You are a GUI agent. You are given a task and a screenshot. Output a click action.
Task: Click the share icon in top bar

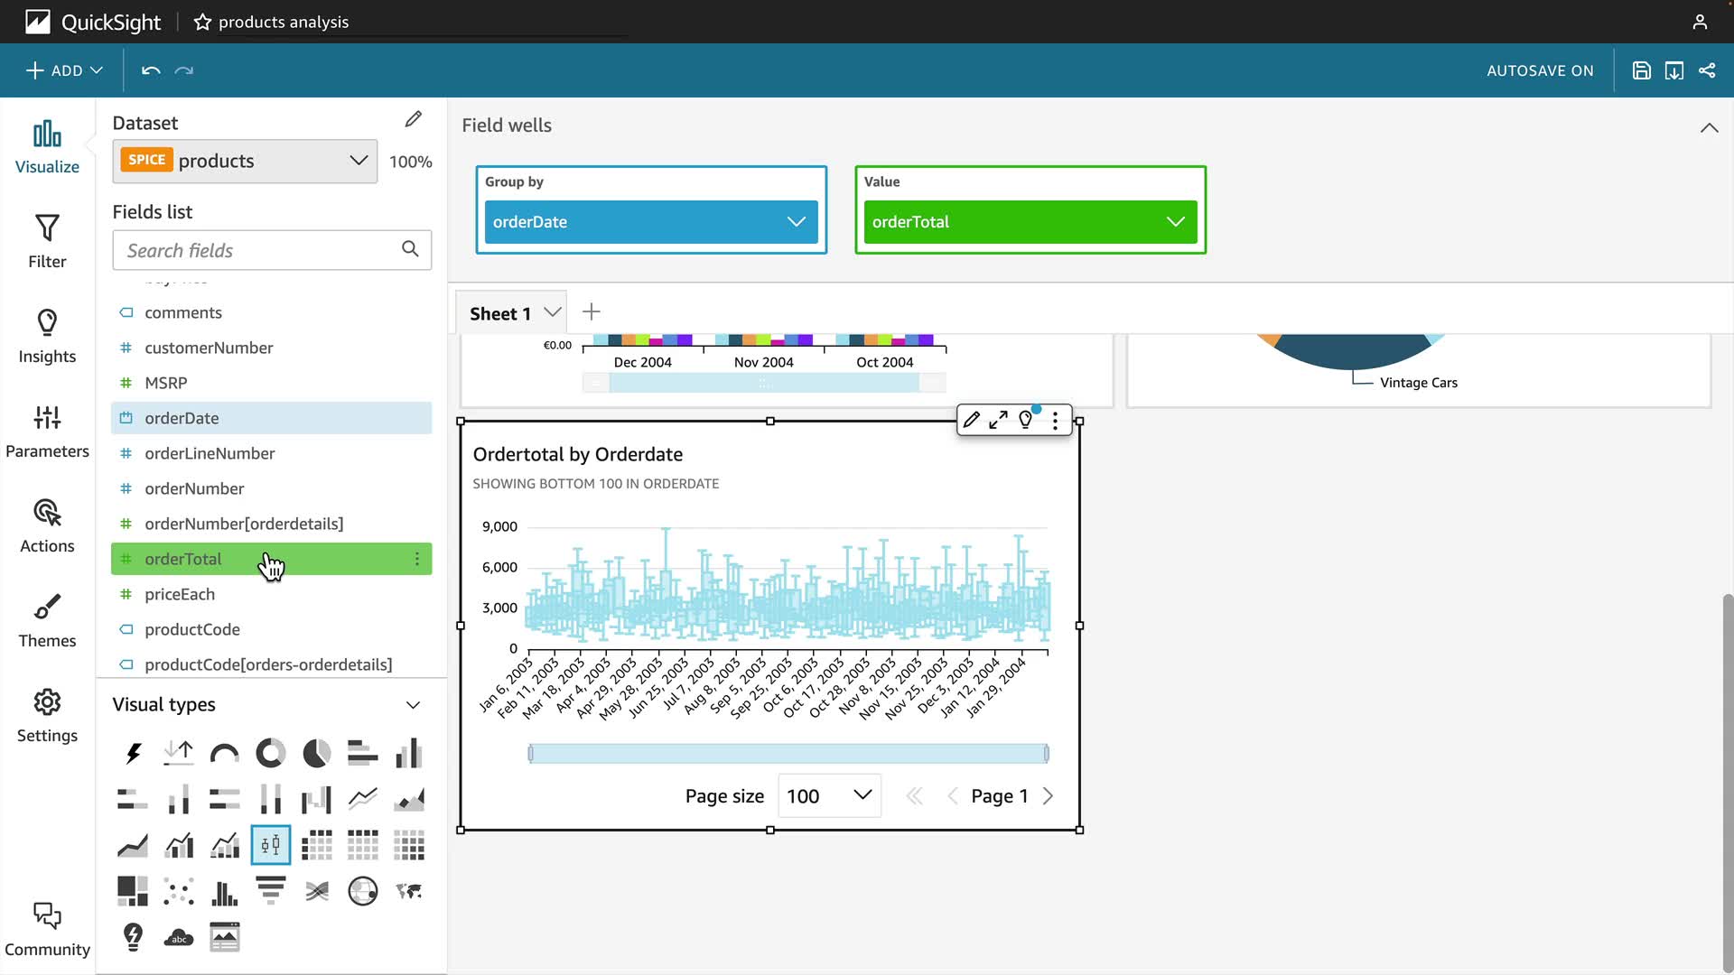(x=1707, y=70)
